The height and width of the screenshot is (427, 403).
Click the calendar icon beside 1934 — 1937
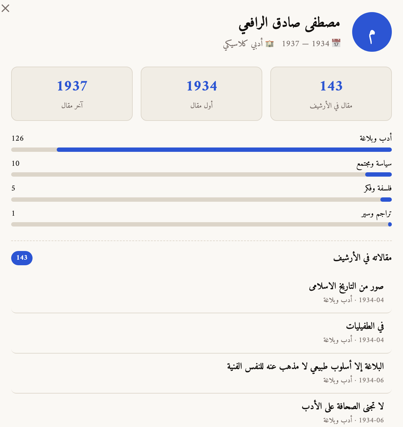pyautogui.click(x=336, y=43)
